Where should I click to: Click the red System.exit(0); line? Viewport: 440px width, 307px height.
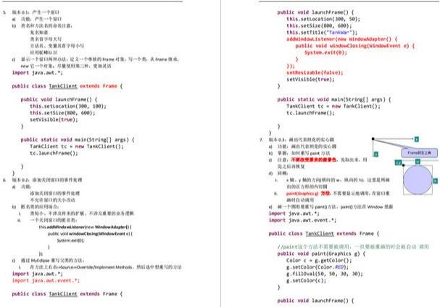click(x=325, y=52)
